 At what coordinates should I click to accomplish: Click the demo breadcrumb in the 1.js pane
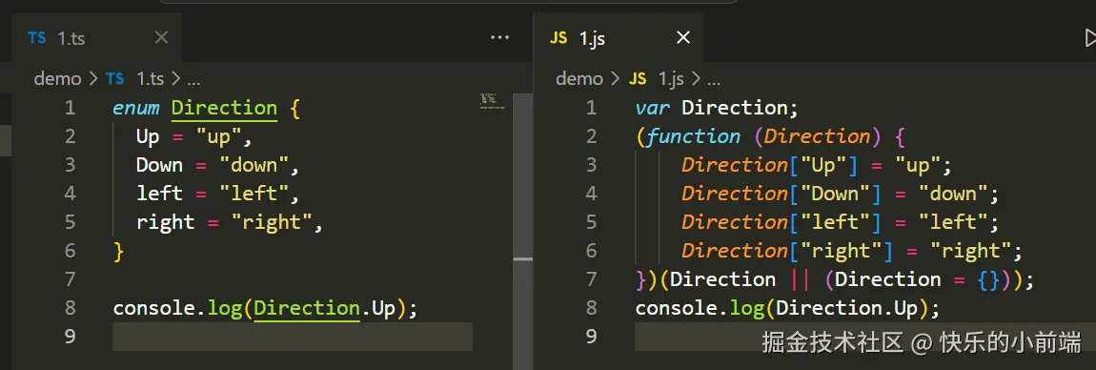579,78
